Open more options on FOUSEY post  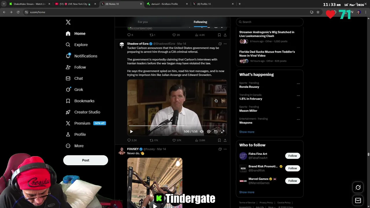tap(225, 149)
